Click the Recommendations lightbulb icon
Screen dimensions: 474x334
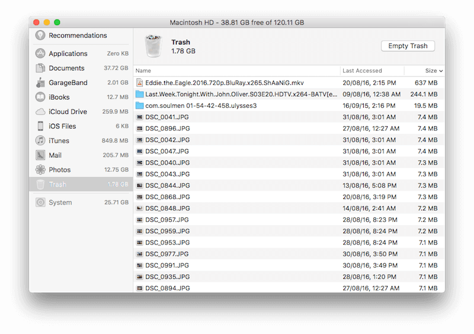40,36
